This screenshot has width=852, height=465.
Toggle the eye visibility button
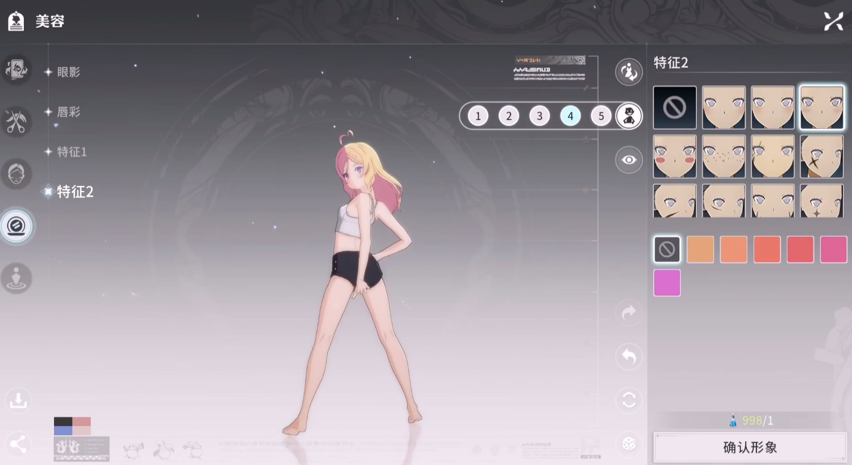tap(629, 160)
